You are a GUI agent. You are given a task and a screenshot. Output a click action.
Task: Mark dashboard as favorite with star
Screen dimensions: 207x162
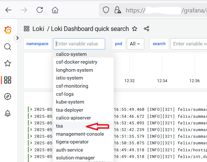click(135, 29)
